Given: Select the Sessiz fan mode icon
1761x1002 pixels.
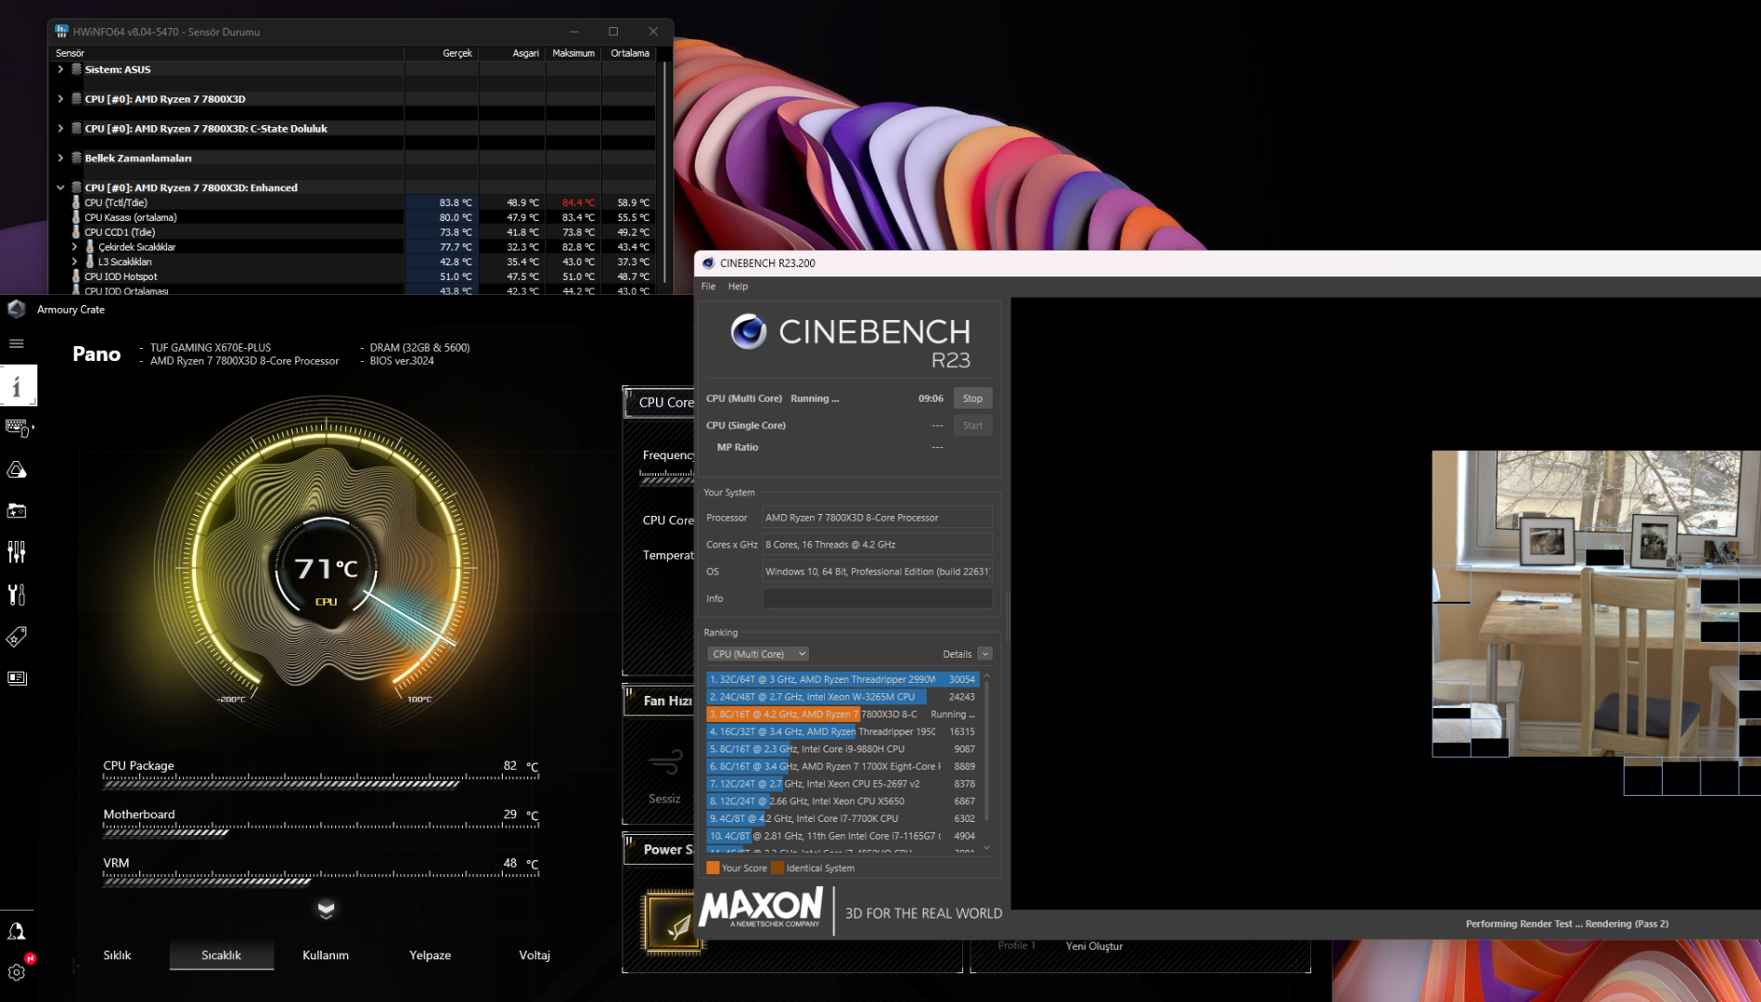Looking at the screenshot, I should (x=664, y=764).
